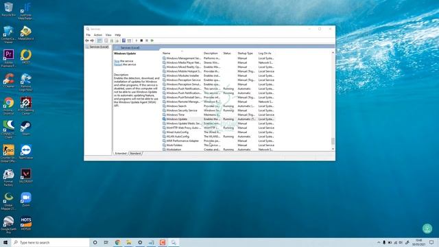This screenshot has width=439, height=247.
Task: Select the Adobe Premiere Pro desktop icon
Action: pyautogui.click(x=8, y=58)
